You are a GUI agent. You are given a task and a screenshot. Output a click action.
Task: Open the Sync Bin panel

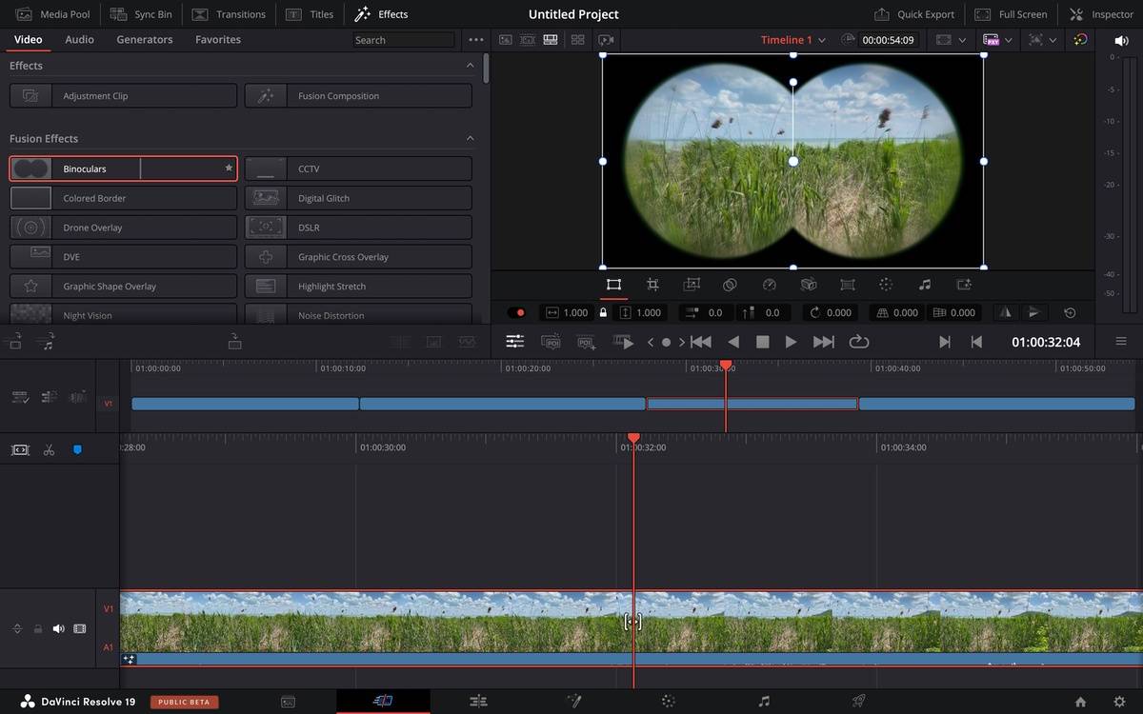(x=141, y=14)
